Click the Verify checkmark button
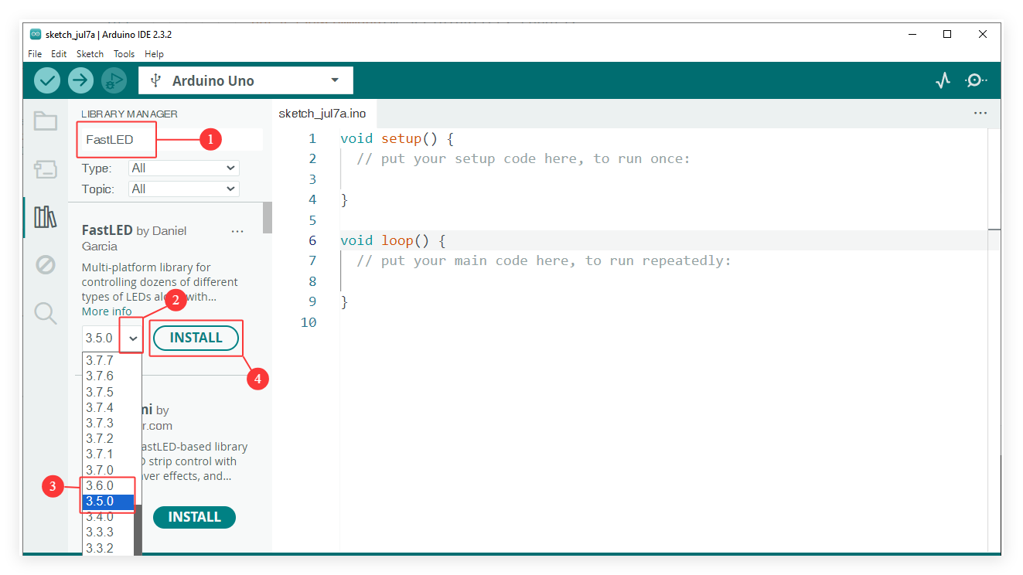1023x575 pixels. pyautogui.click(x=47, y=80)
